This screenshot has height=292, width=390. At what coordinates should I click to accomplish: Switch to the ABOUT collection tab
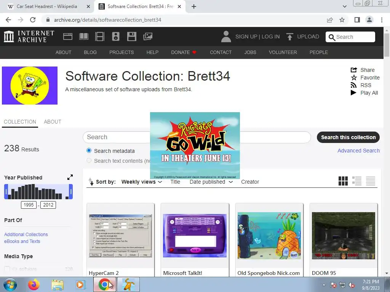pos(53,122)
